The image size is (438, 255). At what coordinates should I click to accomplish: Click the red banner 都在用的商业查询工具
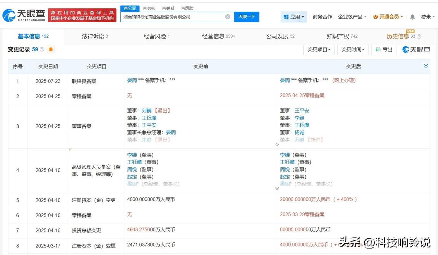[x=82, y=15]
